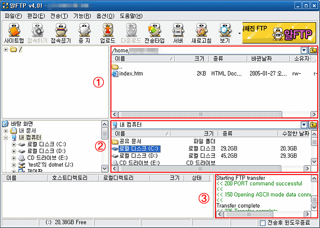Open the 사이트맵 site map tool
The image size is (320, 228).
click(x=14, y=33)
